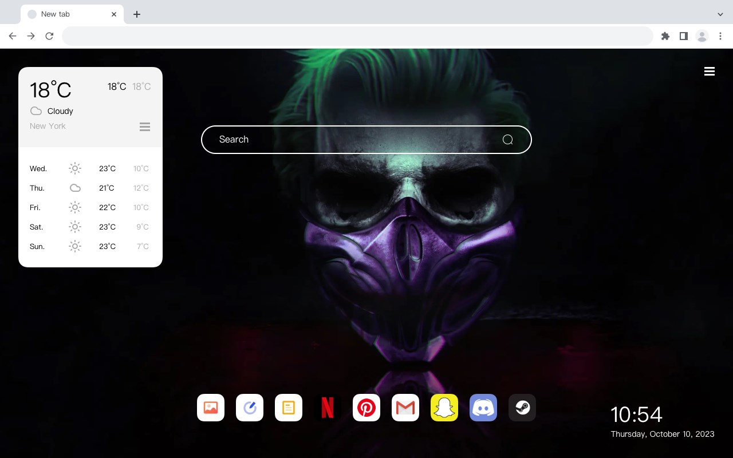Reload the current page

[x=49, y=36]
